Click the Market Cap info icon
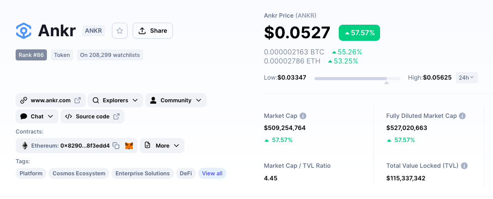Viewport: 493px width, 199px height. click(303, 116)
